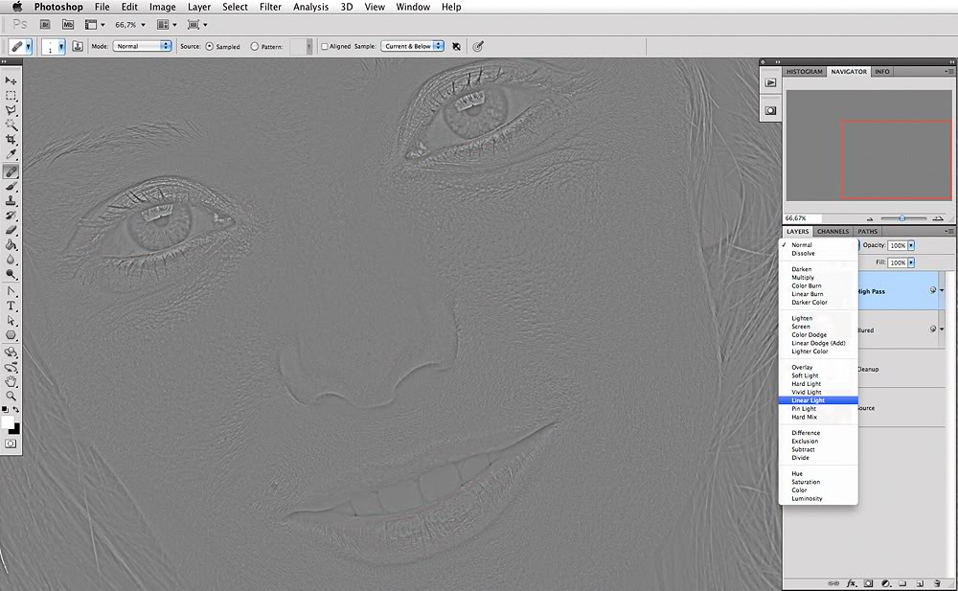
Task: Select the Hand tool
Action: [11, 382]
